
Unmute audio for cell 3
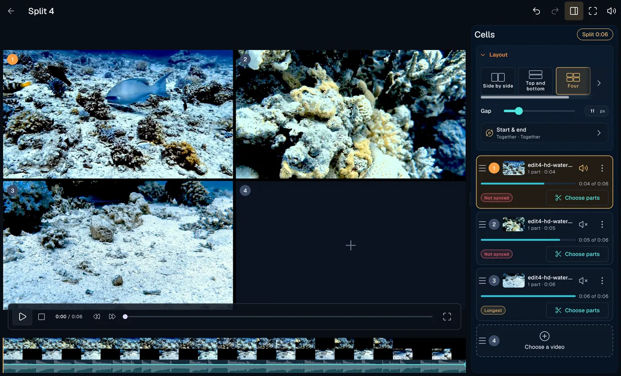(583, 281)
